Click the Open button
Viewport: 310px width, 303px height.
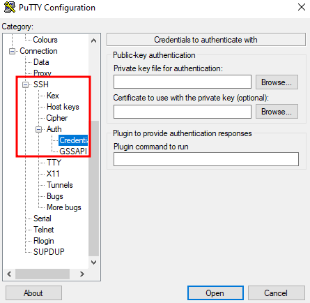[x=215, y=293]
